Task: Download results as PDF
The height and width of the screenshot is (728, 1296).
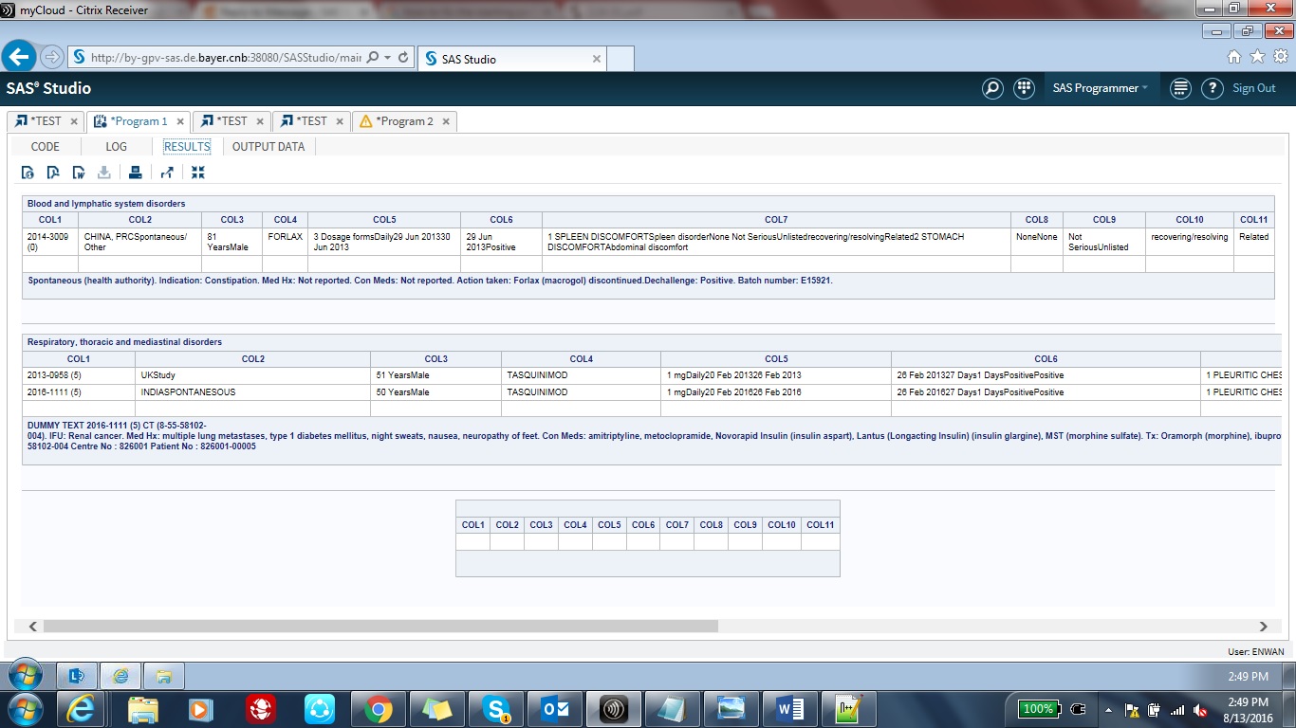Action: coord(52,172)
